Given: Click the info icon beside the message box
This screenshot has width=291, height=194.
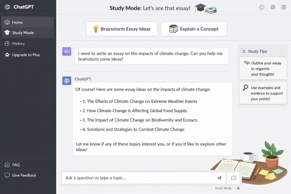Looking at the screenshot, I should tap(233, 178).
